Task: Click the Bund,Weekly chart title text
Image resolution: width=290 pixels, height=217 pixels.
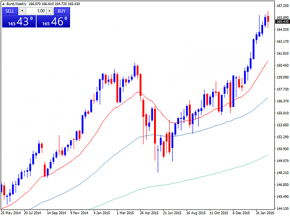Action: (16, 4)
